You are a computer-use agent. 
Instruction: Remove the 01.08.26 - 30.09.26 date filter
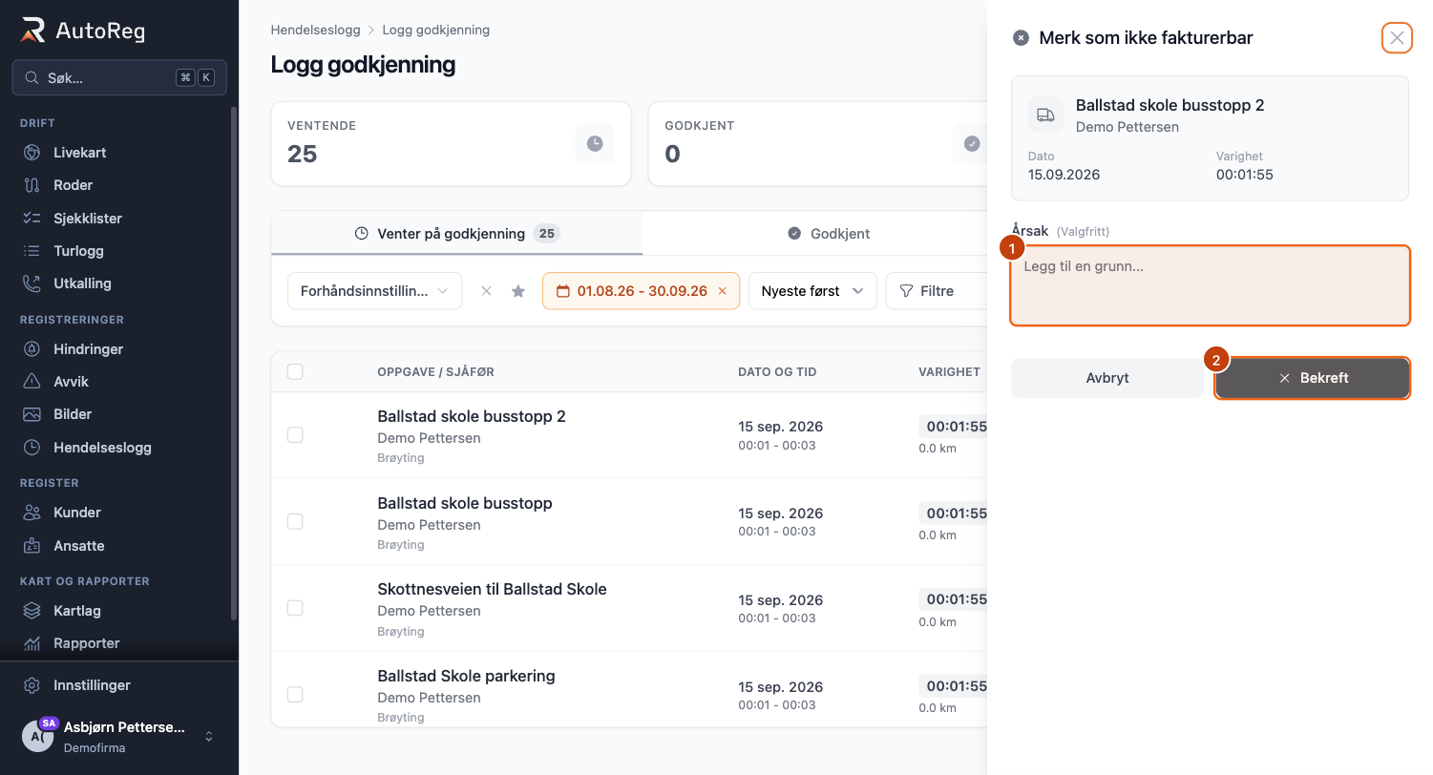pos(723,291)
